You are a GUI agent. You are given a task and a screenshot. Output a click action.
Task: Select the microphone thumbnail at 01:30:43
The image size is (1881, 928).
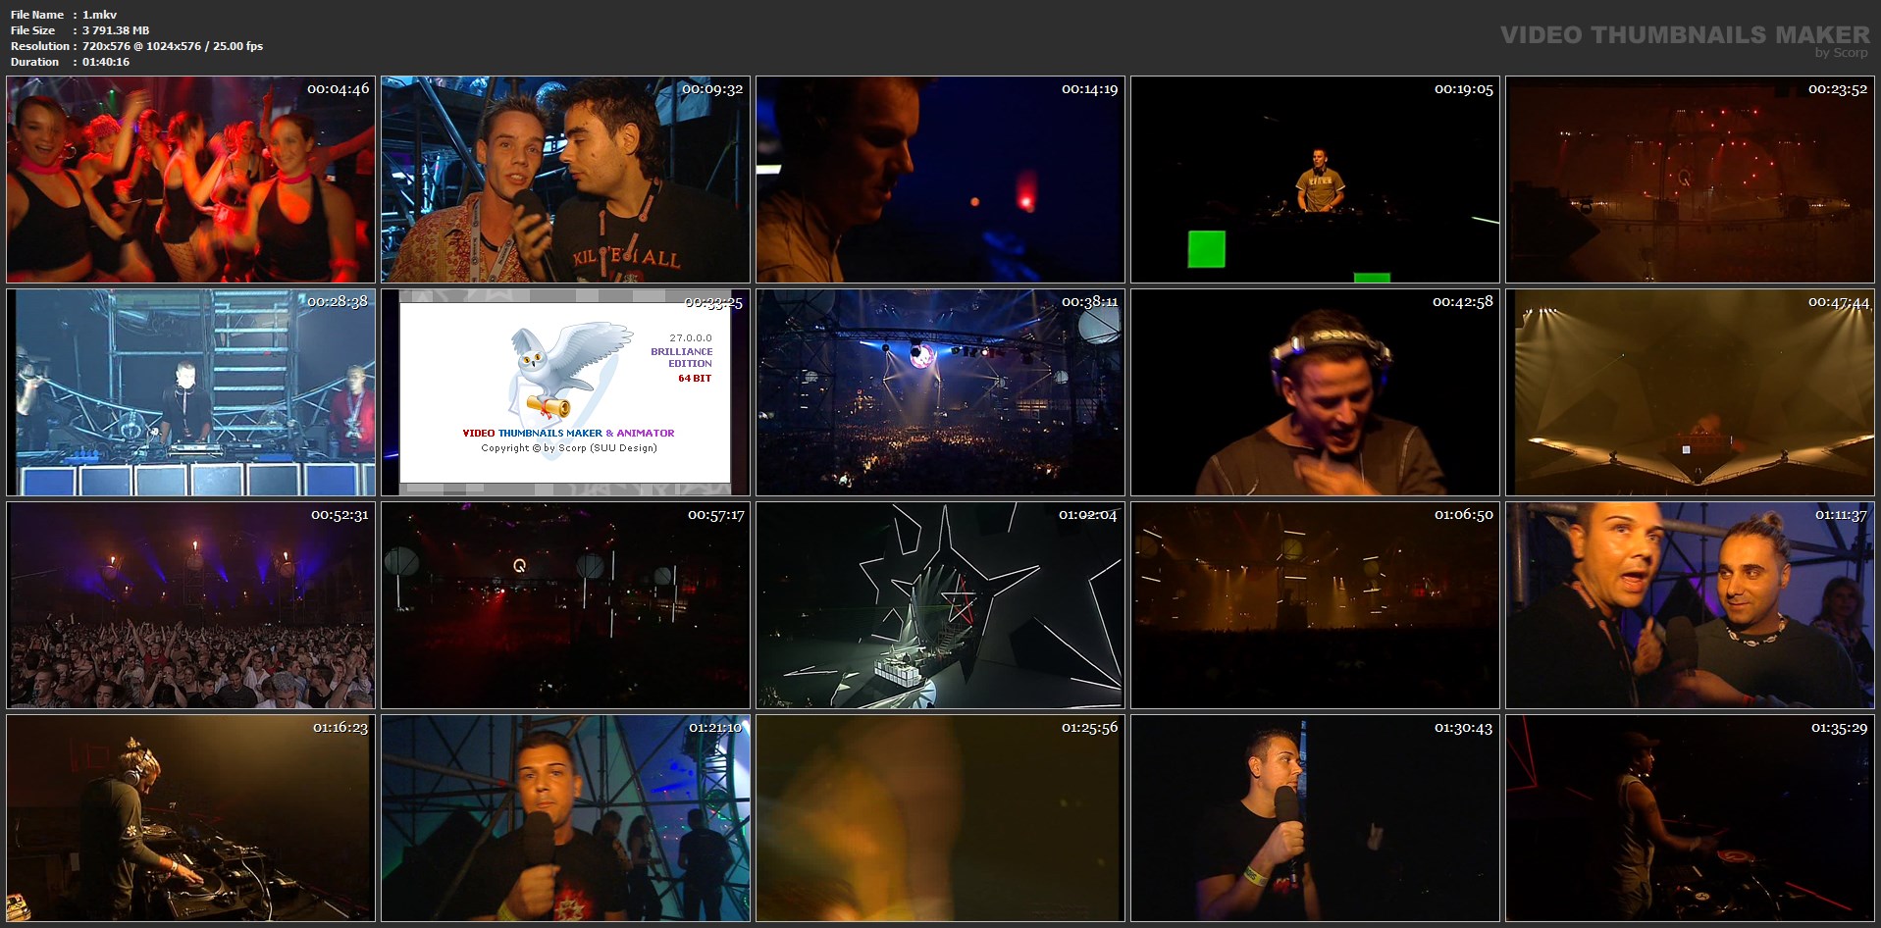point(1315,818)
